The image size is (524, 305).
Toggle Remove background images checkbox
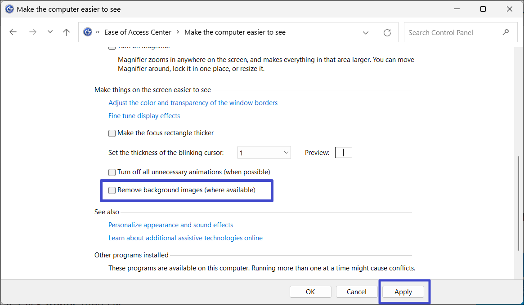112,190
